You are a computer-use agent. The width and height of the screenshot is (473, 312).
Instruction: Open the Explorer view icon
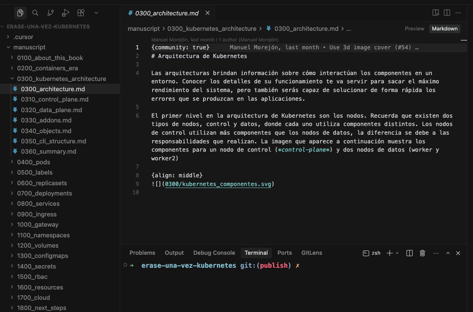[20, 13]
